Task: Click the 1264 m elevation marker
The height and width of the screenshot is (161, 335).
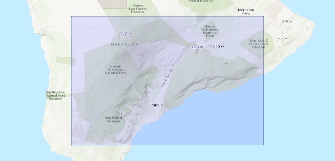Action: point(197,47)
